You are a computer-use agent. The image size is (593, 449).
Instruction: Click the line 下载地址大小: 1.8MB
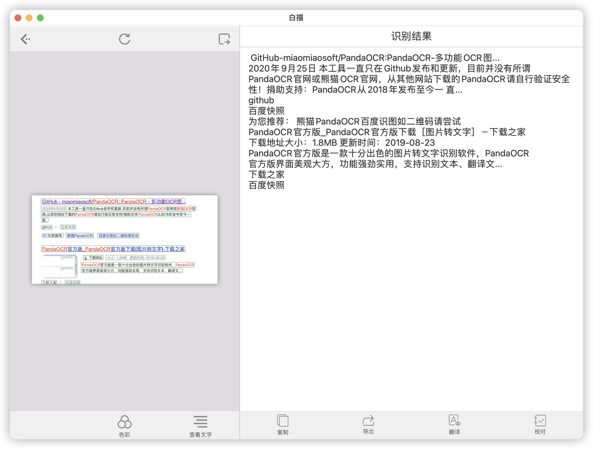click(x=342, y=143)
